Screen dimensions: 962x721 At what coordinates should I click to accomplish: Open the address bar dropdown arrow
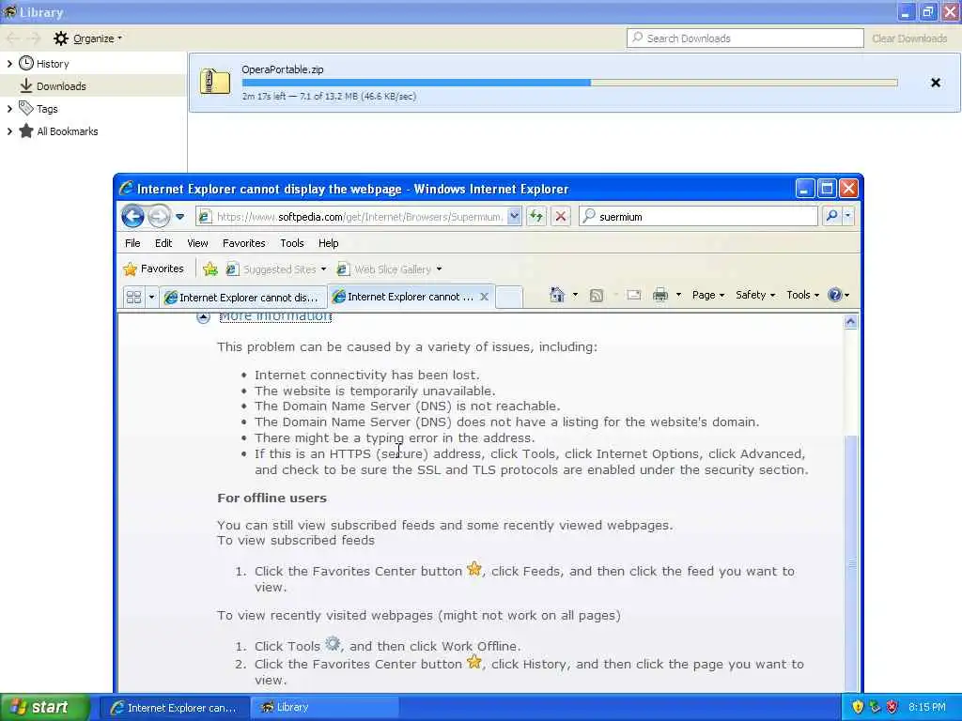pos(514,217)
